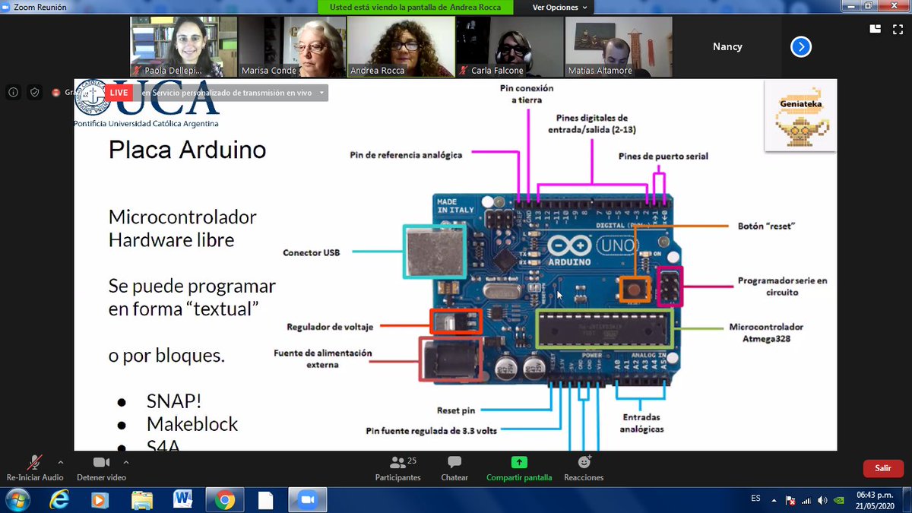Click 'Microcontrolador Atmega328' label

click(x=766, y=333)
